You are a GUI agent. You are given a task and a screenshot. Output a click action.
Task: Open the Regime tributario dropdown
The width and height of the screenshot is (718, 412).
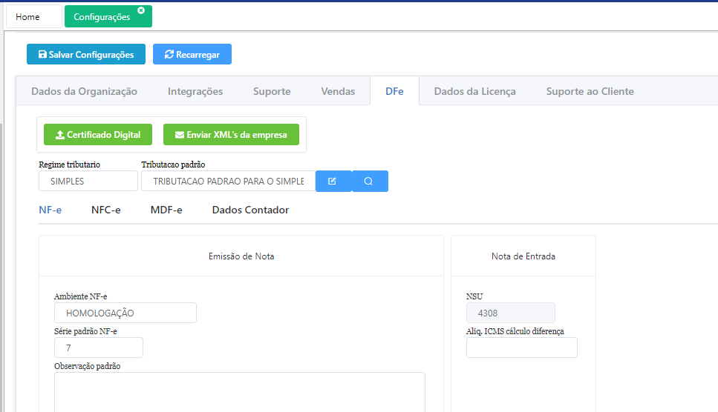pyautogui.click(x=88, y=181)
